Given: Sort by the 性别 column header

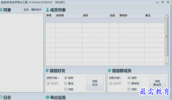Looking at the screenshot, I should tap(114, 16).
